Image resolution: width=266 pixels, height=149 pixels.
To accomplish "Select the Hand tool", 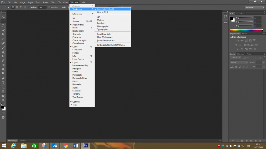I will (x=3, y=96).
